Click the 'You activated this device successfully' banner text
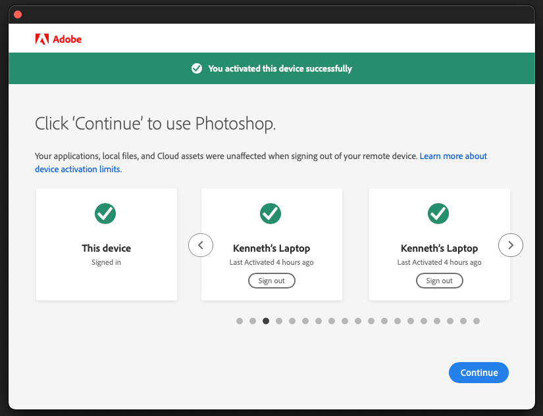The height and width of the screenshot is (416, 543). tap(280, 68)
